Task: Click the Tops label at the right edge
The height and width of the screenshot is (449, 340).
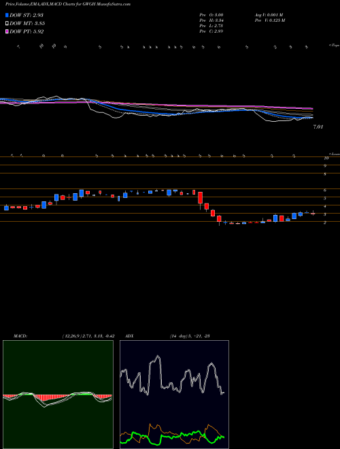Action: click(335, 46)
